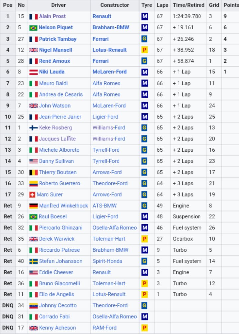The width and height of the screenshot is (239, 334).
Task: Open the ATS-BMW constructor link
Action: tap(104, 206)
